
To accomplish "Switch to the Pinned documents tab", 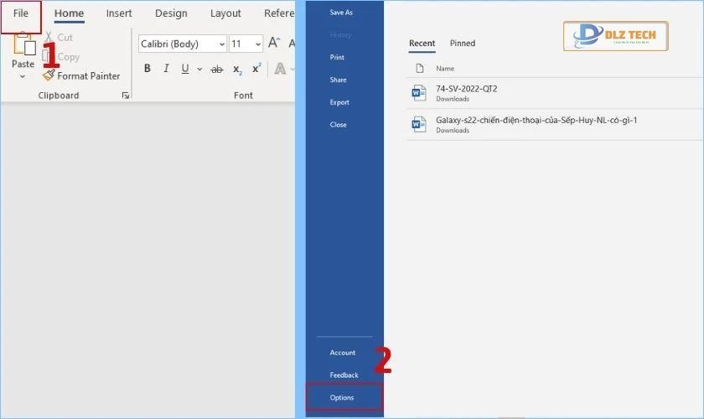I will click(x=463, y=44).
